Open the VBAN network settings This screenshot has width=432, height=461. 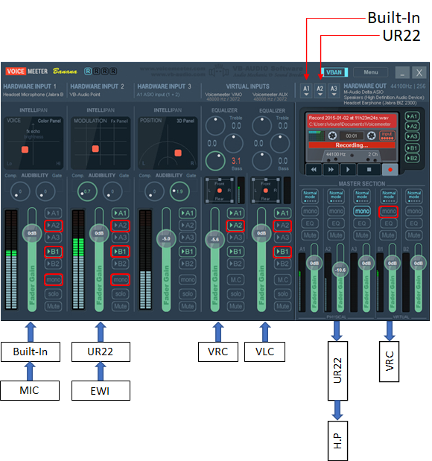point(334,72)
